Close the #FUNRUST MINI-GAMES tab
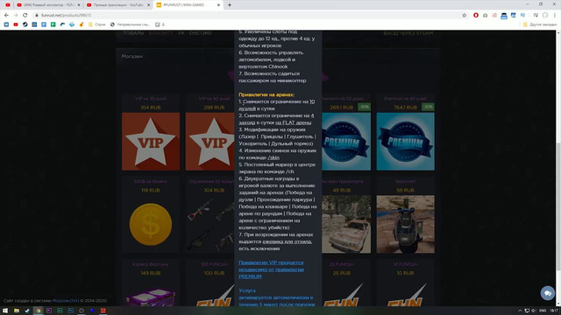 click(218, 5)
